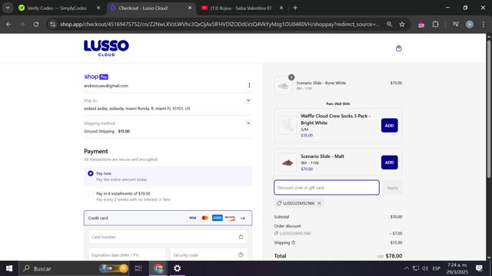Click the card number lock icon
492x276 pixels.
(x=241, y=237)
